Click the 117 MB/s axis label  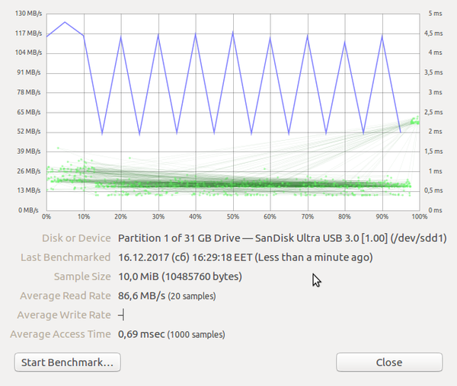pyautogui.click(x=29, y=33)
